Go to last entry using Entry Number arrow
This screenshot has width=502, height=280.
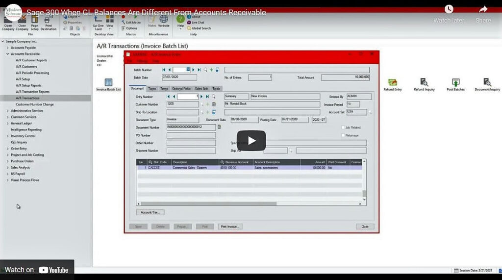pyautogui.click(x=207, y=97)
